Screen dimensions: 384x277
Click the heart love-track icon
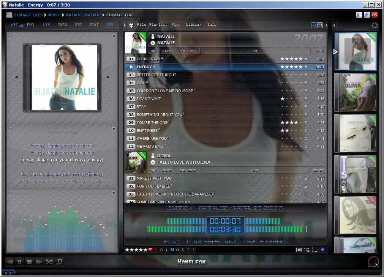pyautogui.click(x=150, y=250)
